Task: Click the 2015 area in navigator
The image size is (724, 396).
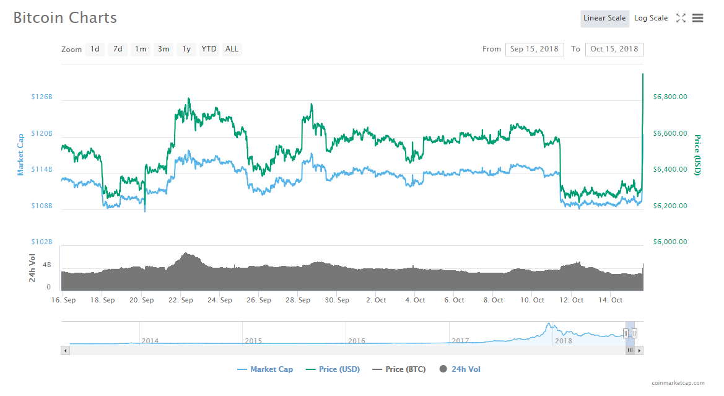Action: click(x=253, y=341)
